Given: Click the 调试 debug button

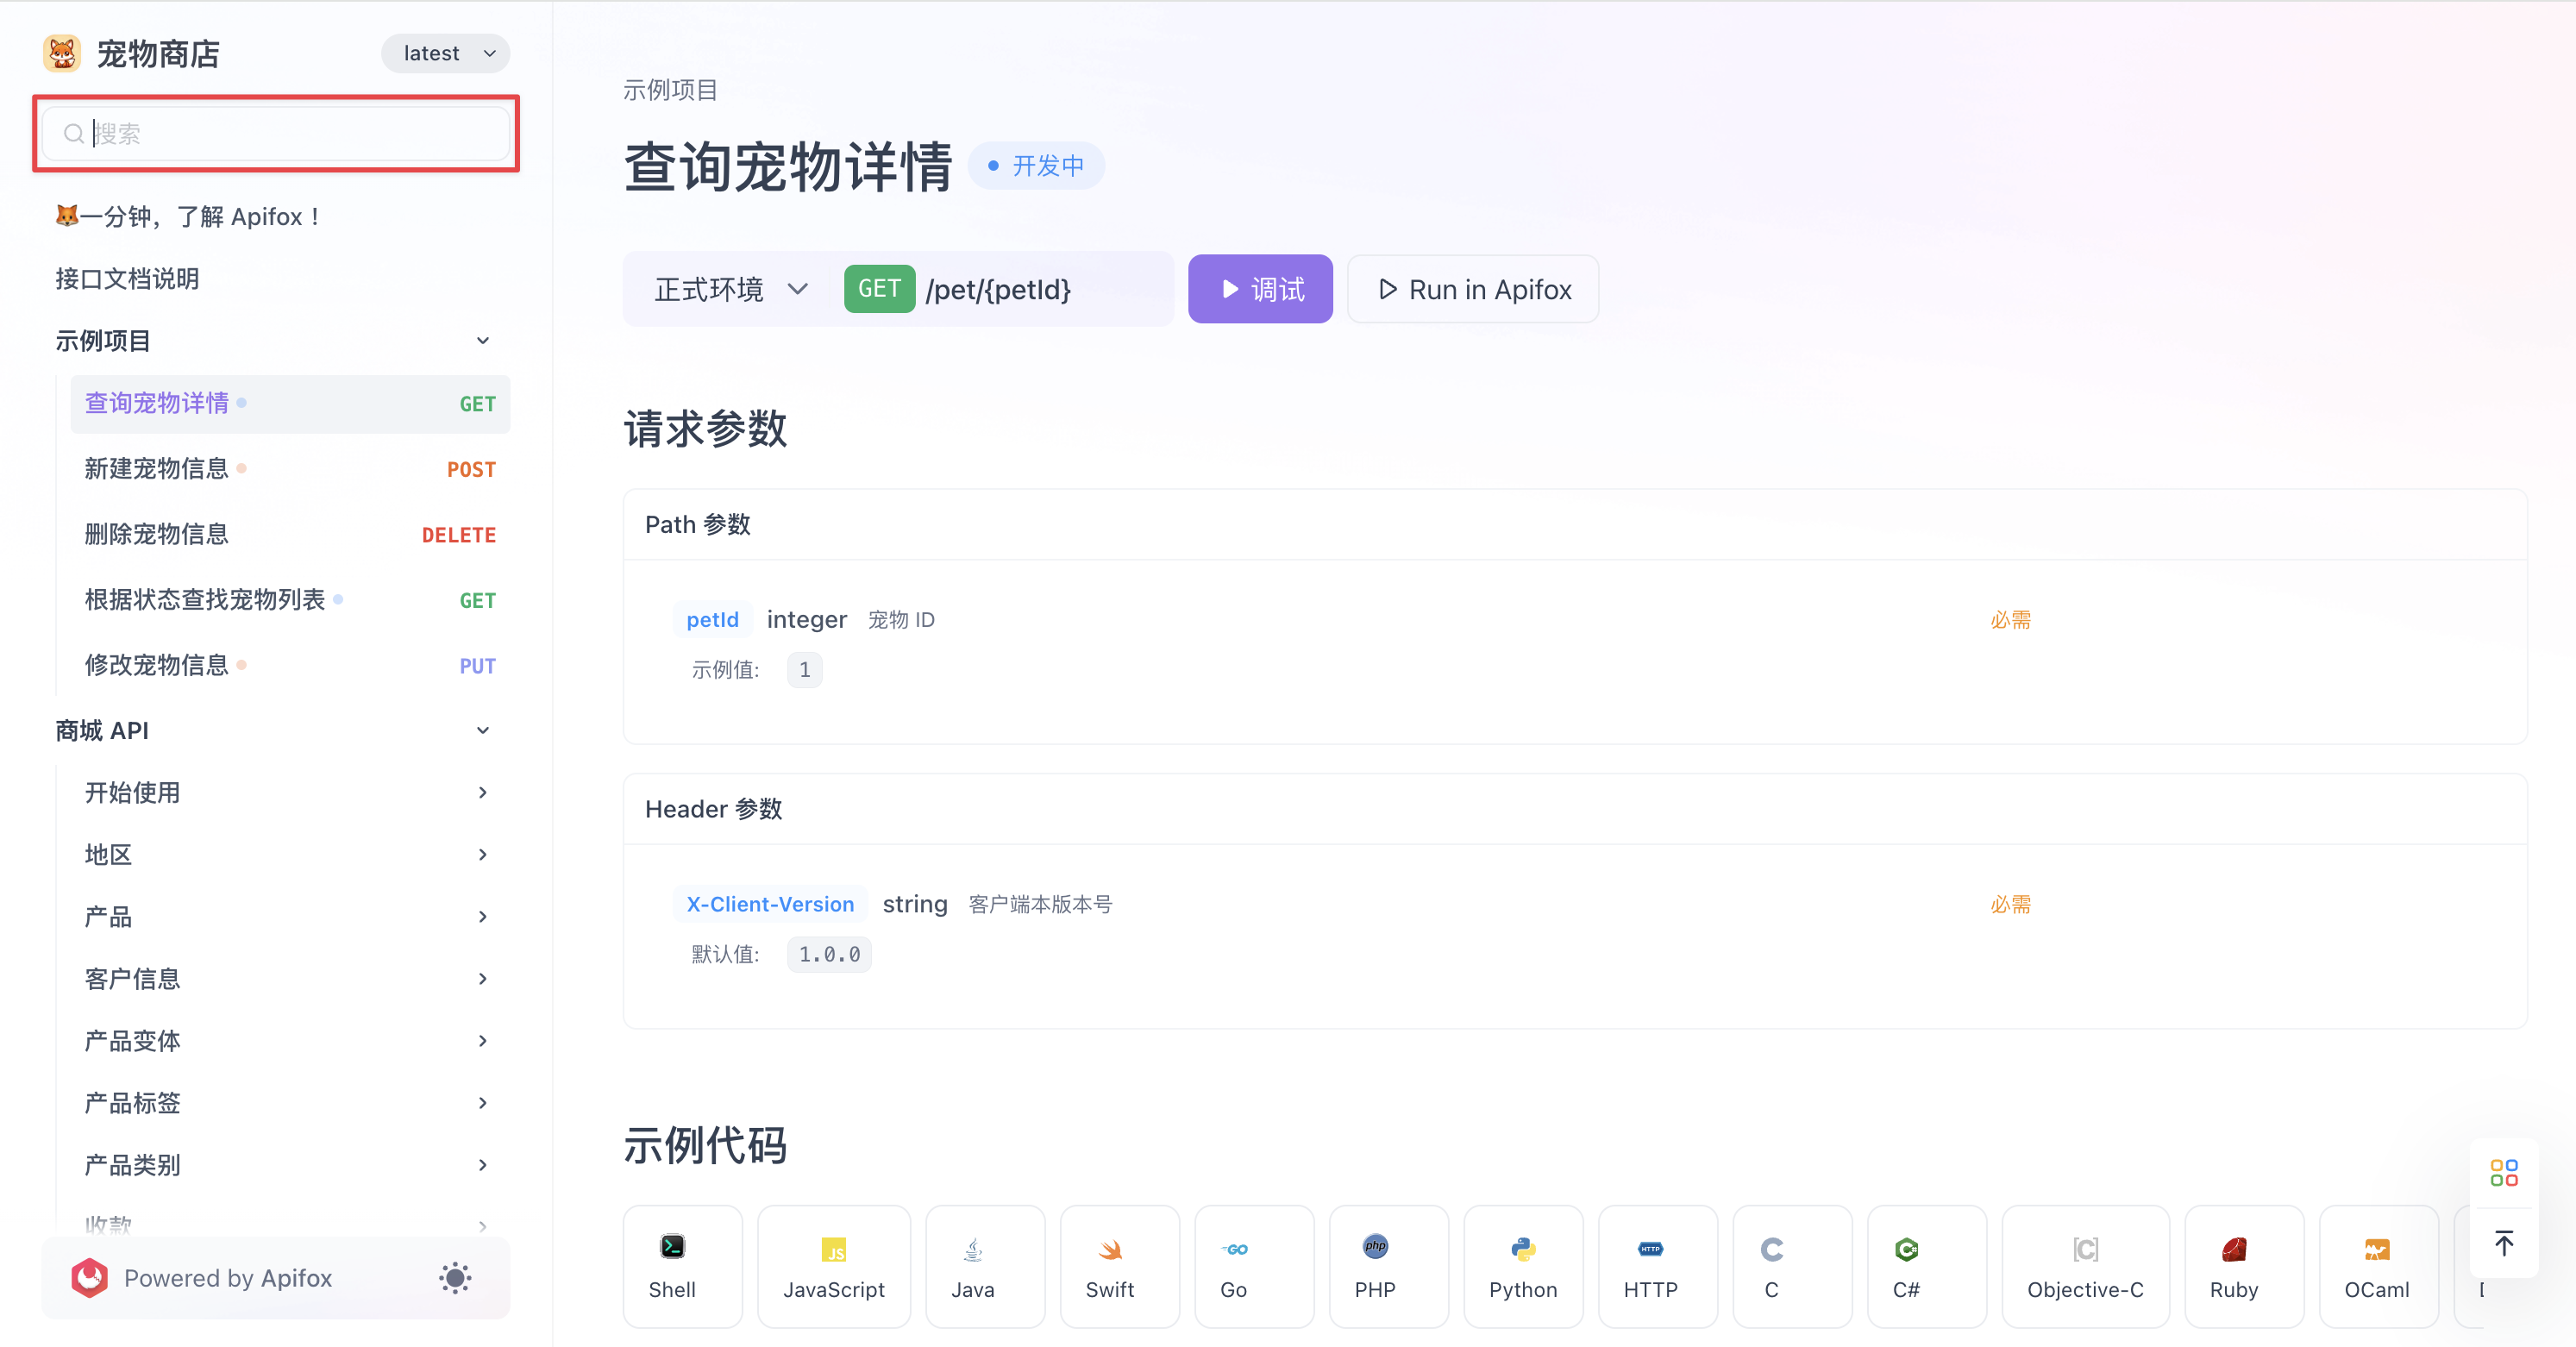Looking at the screenshot, I should click(1259, 289).
